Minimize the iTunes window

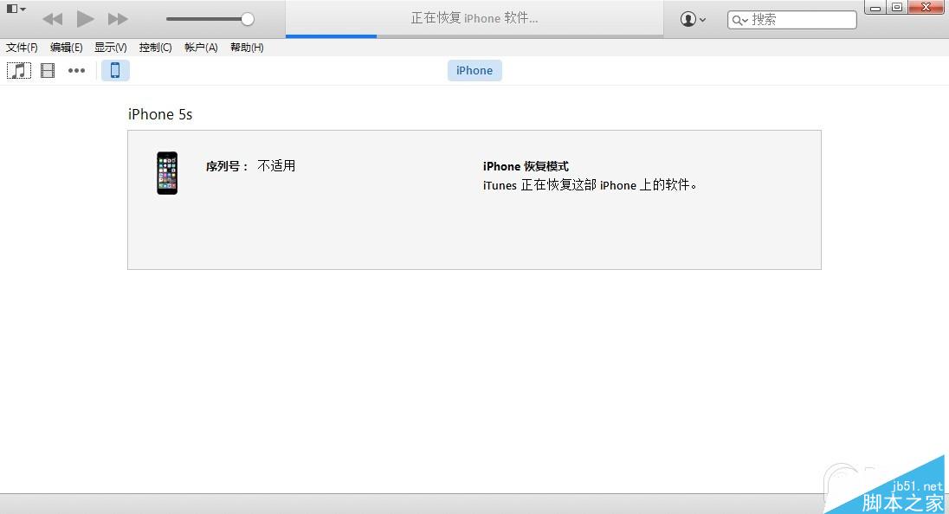coord(875,7)
